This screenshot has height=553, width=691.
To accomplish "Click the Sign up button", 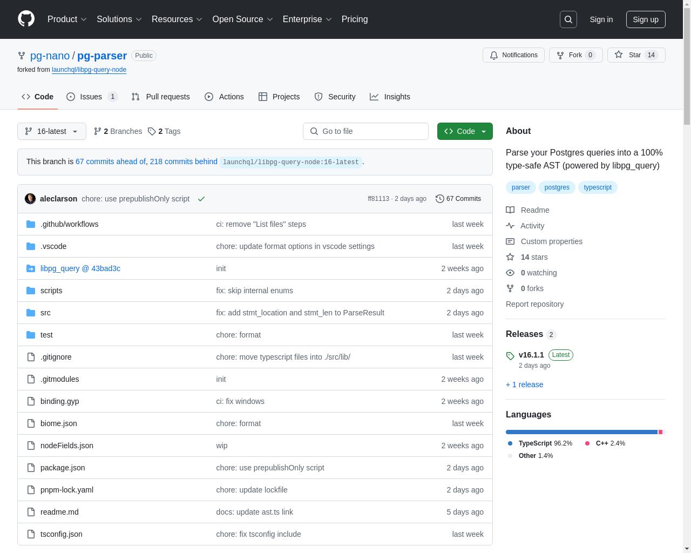I will [646, 19].
